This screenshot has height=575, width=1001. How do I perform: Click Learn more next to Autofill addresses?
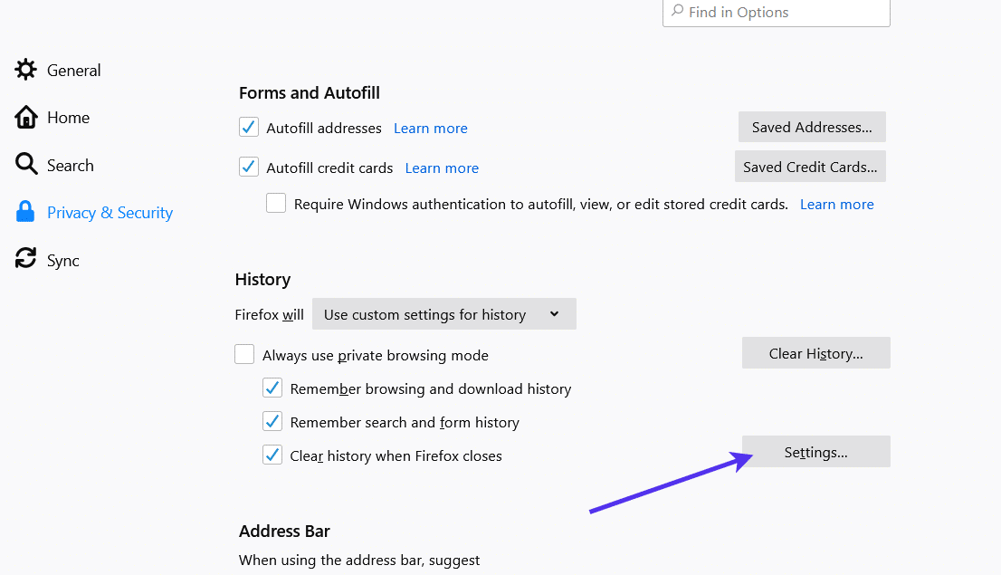tap(430, 128)
